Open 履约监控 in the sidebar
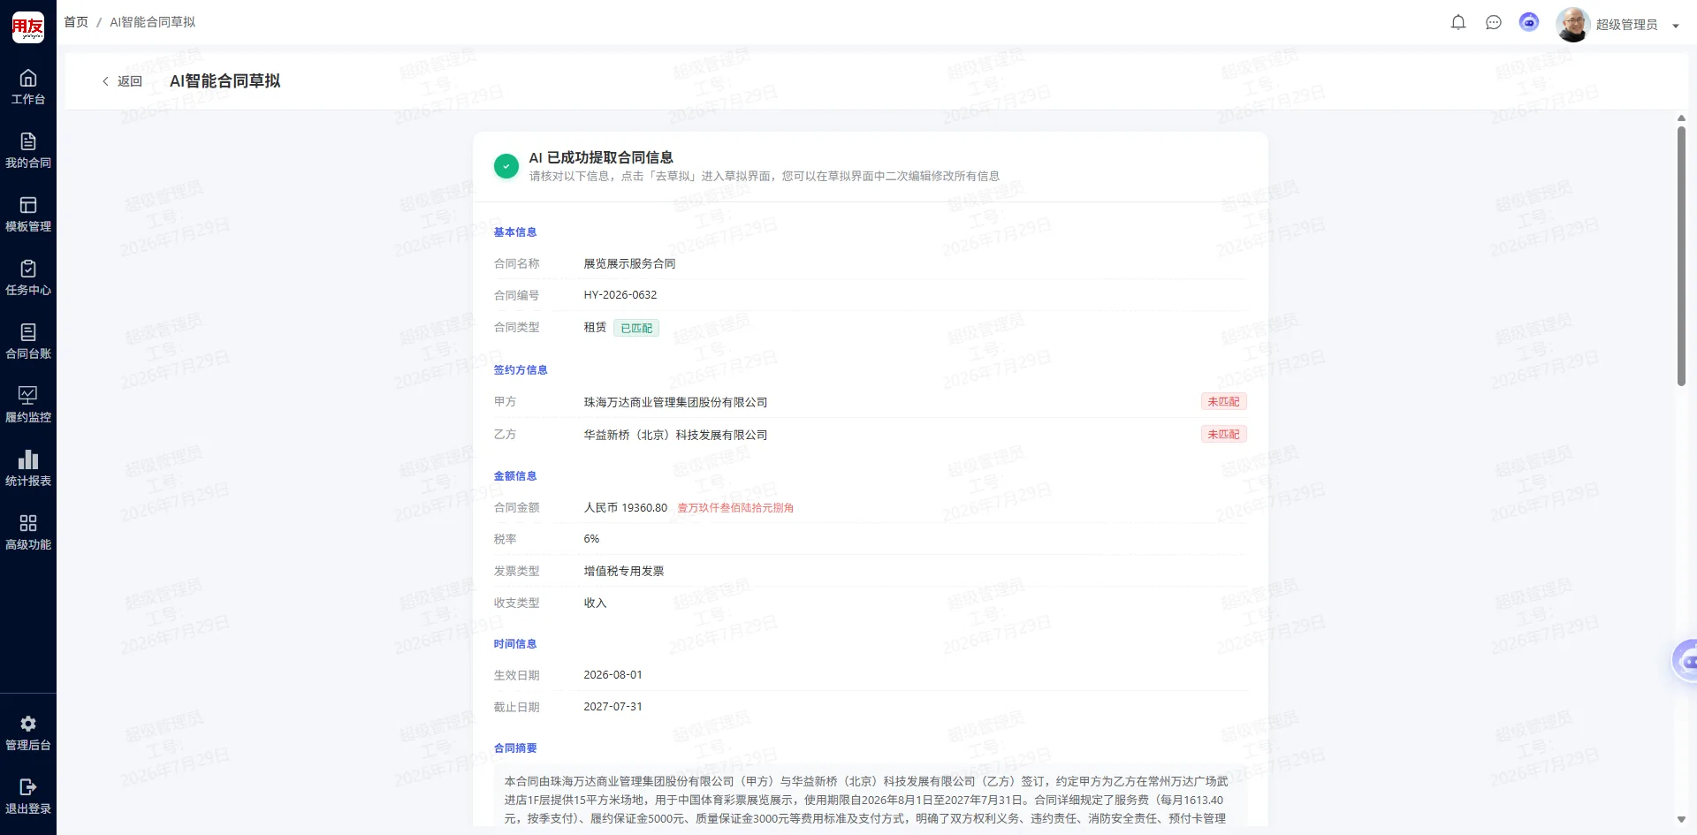The width and height of the screenshot is (1697, 835). 28,406
